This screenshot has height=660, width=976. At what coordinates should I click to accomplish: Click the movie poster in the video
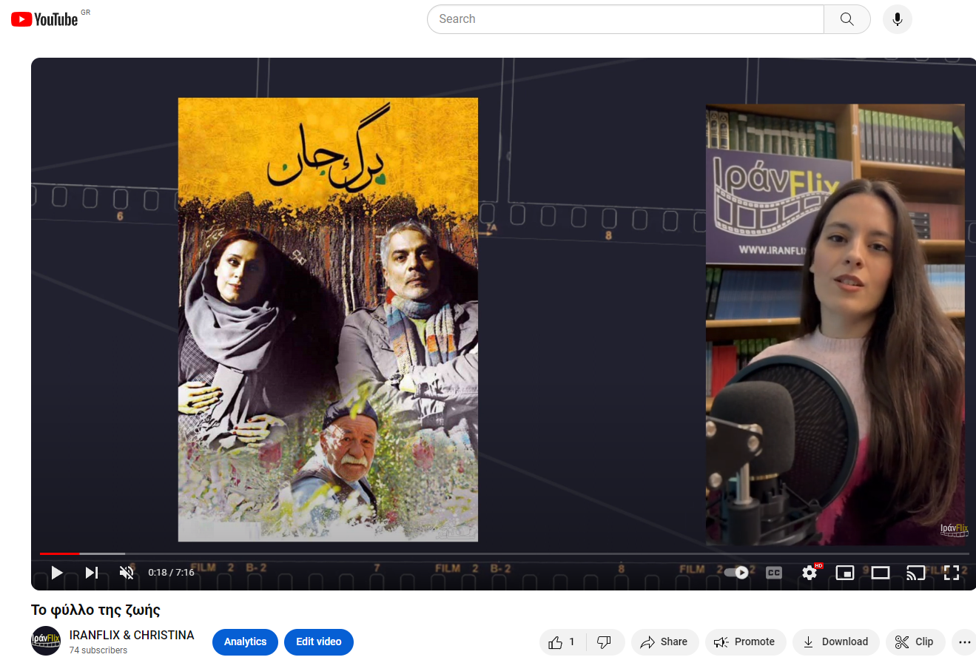pos(328,320)
